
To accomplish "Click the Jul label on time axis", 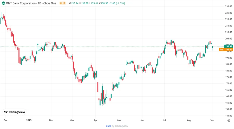I will pyautogui.click(x=164, y=120).
